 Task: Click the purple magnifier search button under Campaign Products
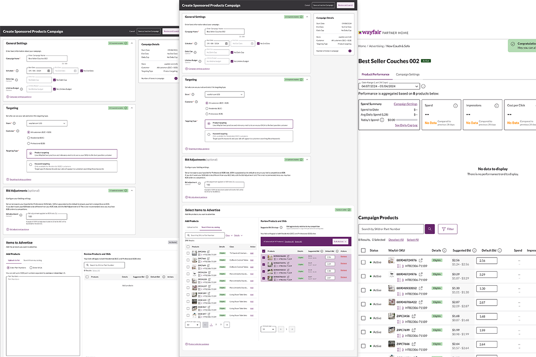(x=430, y=229)
